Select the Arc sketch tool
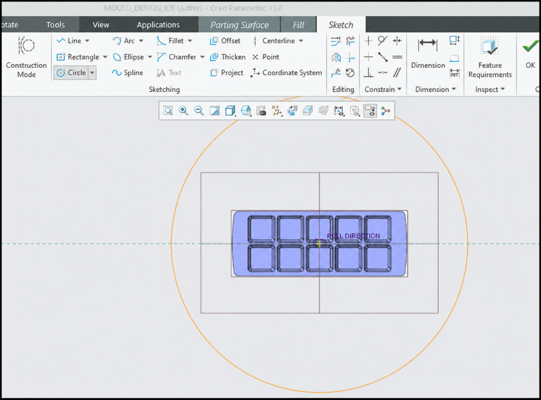The width and height of the screenshot is (541, 400). 124,40
